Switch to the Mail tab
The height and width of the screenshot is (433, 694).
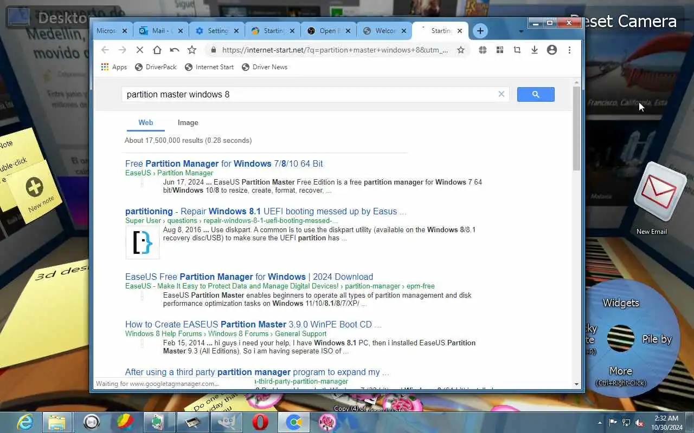coord(161,31)
